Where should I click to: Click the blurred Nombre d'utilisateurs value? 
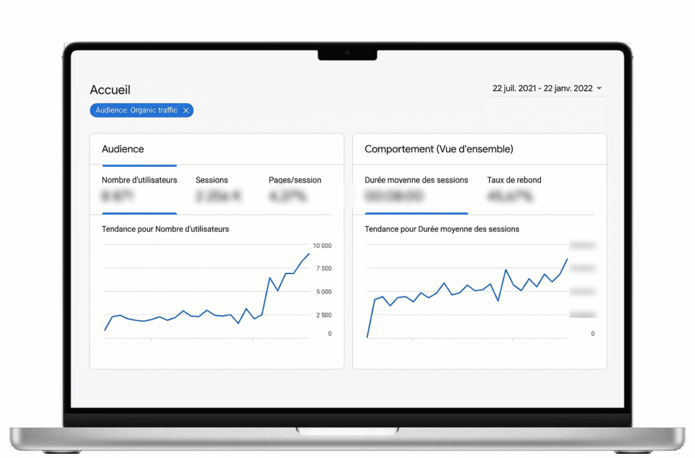118,197
